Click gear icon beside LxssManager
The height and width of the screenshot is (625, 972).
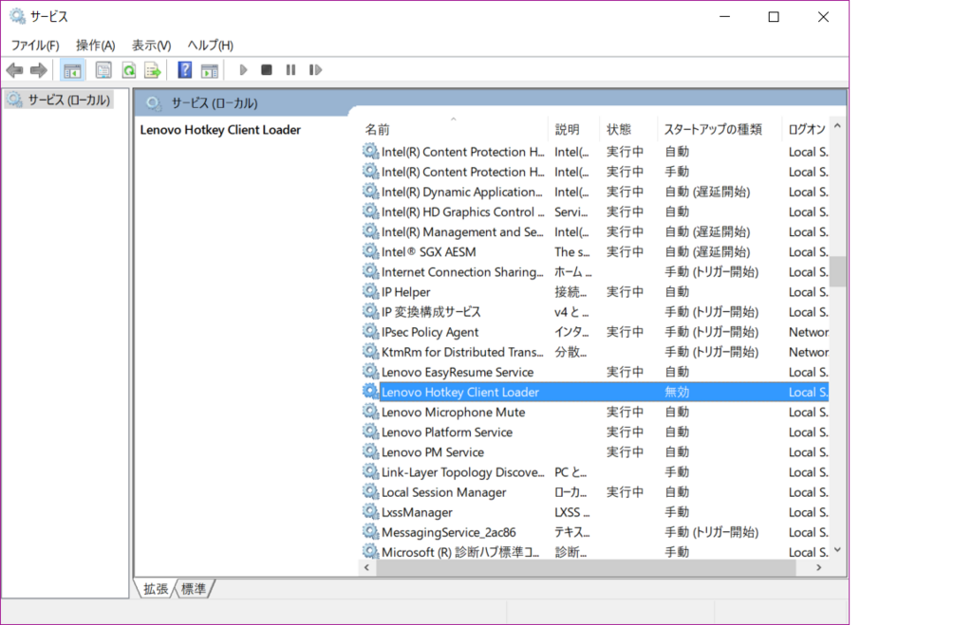[370, 511]
